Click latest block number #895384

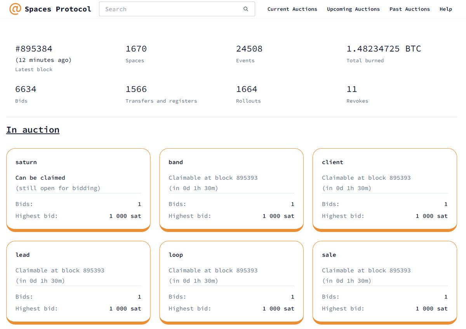(x=34, y=48)
